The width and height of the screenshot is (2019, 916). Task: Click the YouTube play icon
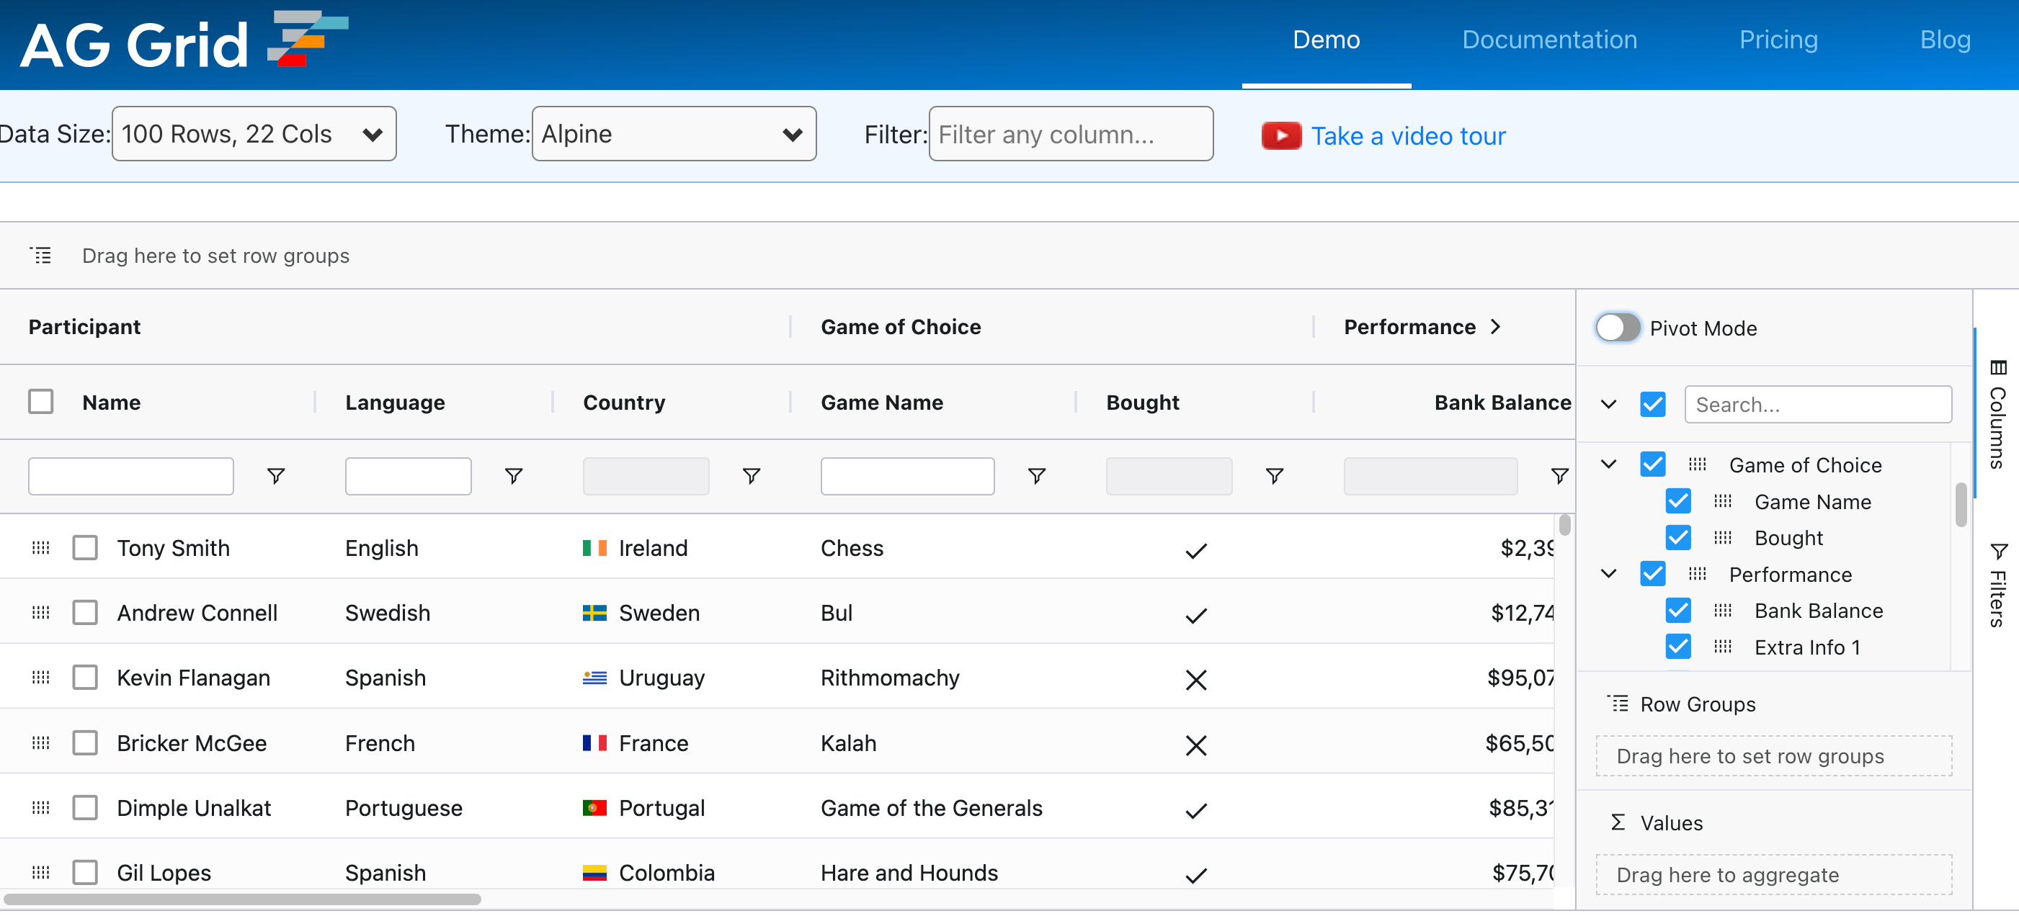1280,135
